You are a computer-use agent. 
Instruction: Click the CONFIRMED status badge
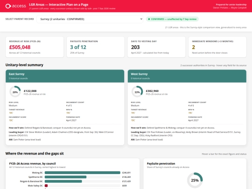[172, 19]
